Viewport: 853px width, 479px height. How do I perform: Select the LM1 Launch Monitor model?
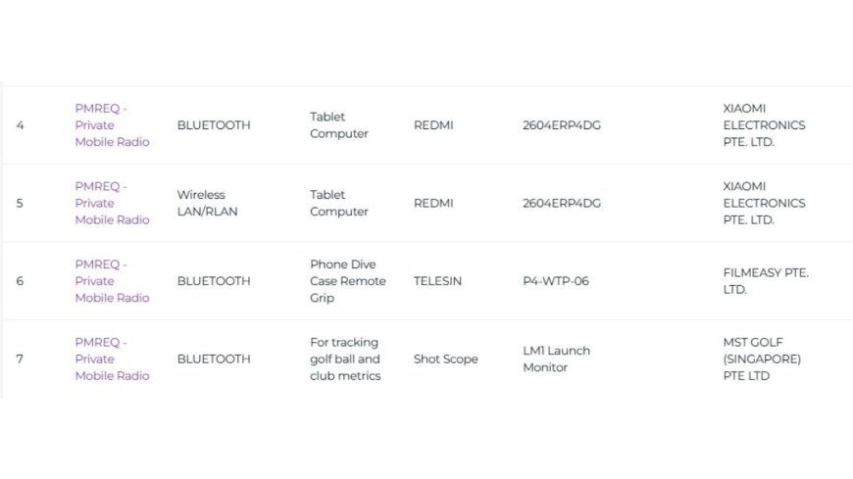[556, 359]
